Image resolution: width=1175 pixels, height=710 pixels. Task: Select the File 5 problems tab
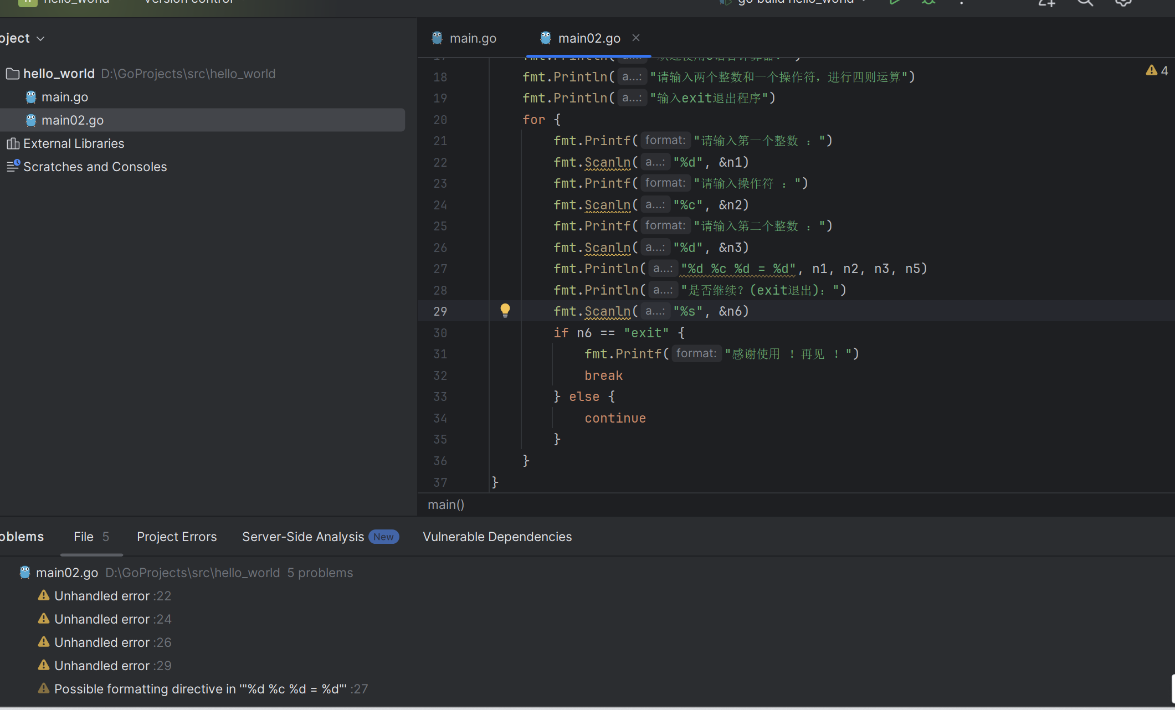(x=91, y=537)
